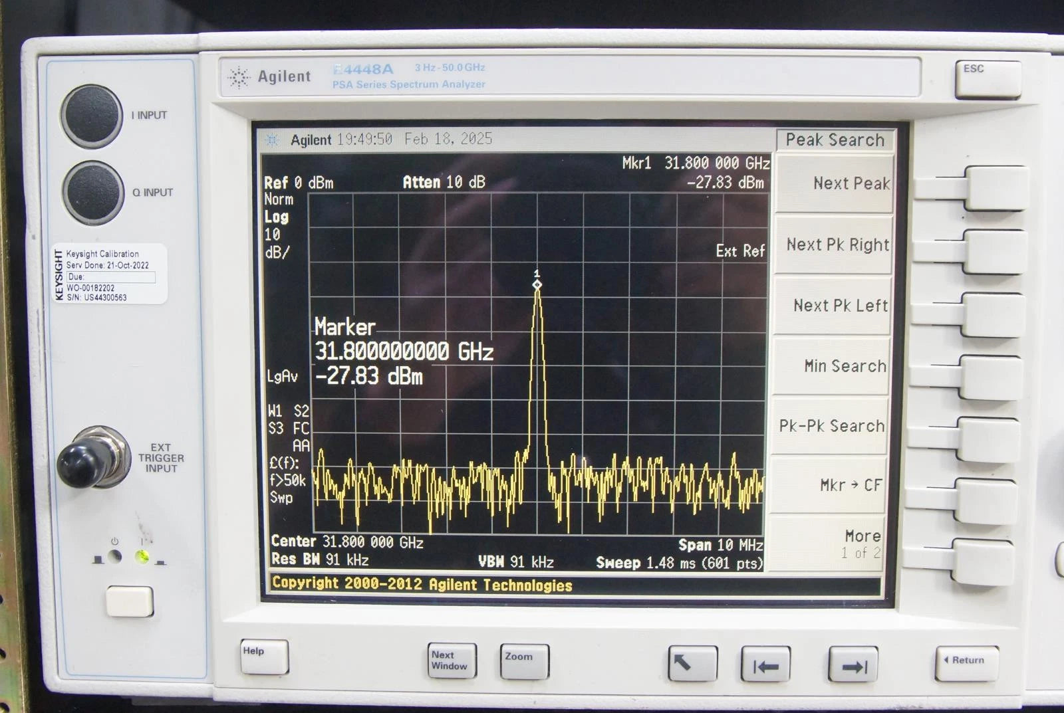The width and height of the screenshot is (1064, 713).
Task: Click the Ref 0 dBm readout
Action: pyautogui.click(x=299, y=183)
